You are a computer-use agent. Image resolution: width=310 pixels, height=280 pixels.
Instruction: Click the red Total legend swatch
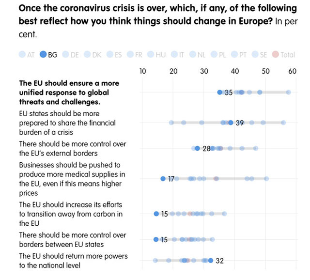275,54
